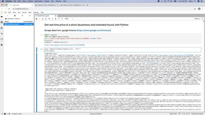Toggle the Name column sort arrow
The image size is (205, 115).
(x=17, y=21)
